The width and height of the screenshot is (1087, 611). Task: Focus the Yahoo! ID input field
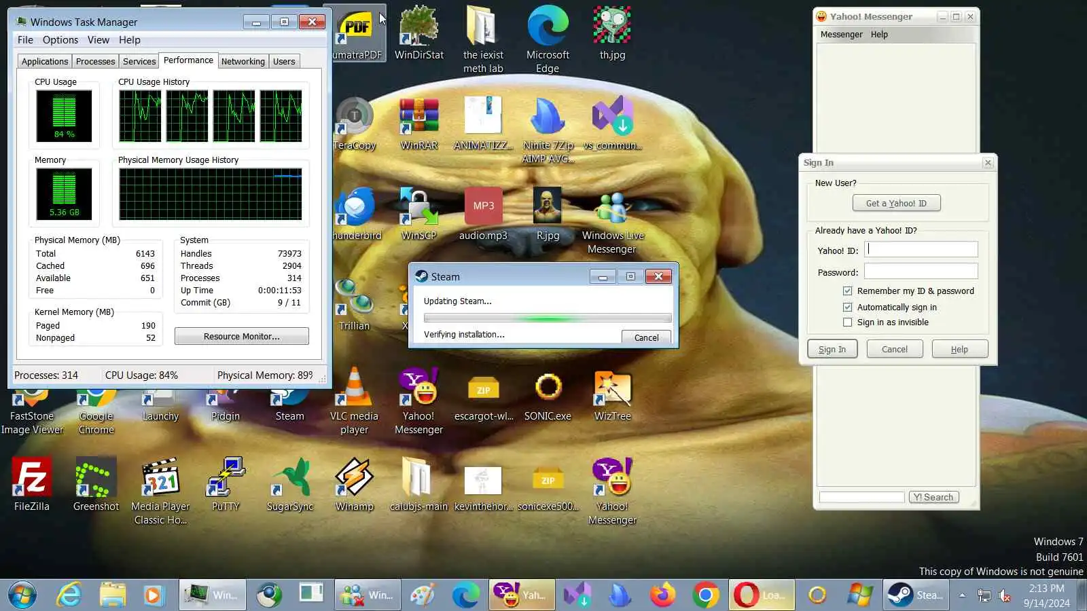tap(921, 250)
